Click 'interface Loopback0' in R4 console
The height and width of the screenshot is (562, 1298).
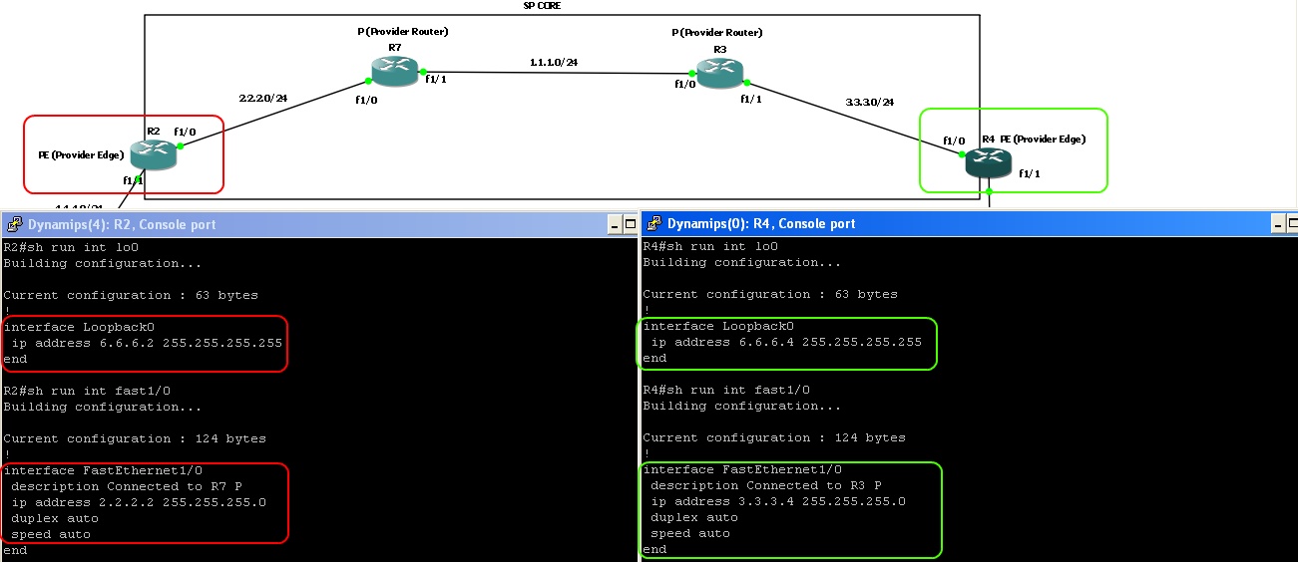click(x=719, y=326)
